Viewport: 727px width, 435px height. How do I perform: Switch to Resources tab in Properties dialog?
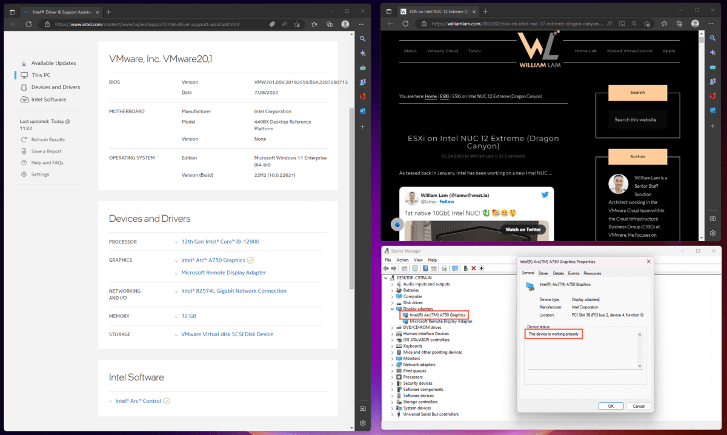pos(592,273)
